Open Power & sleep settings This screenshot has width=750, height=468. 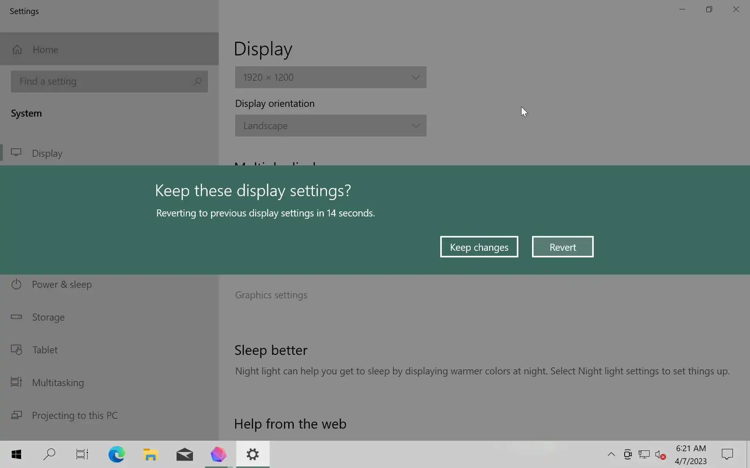point(62,284)
